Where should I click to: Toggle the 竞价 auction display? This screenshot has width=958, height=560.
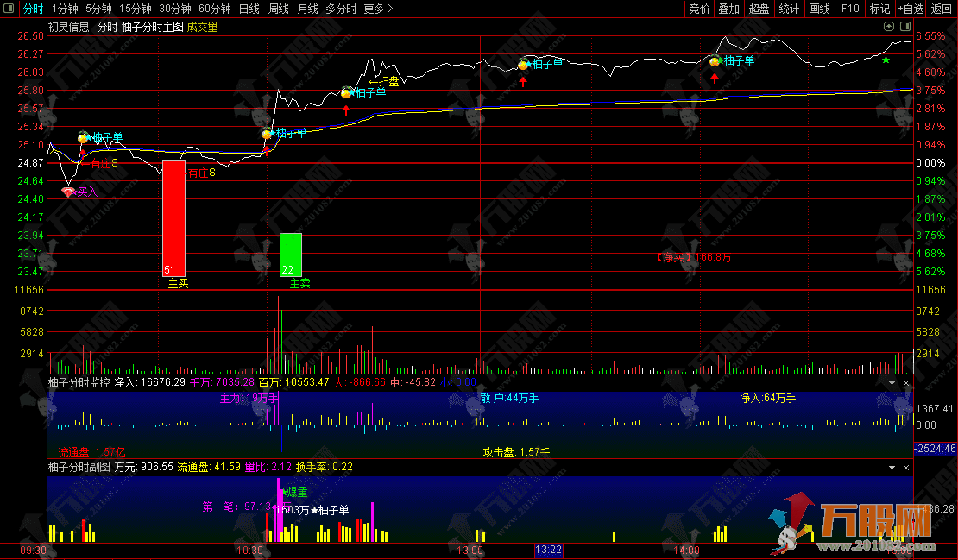click(699, 9)
